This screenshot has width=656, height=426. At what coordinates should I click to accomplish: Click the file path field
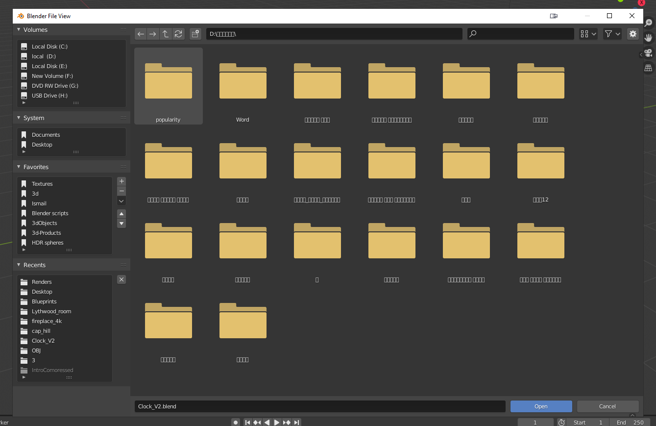click(334, 34)
